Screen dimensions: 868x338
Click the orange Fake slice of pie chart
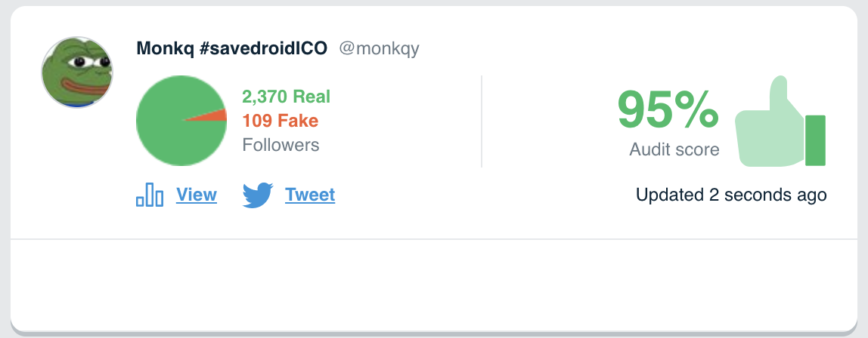[x=213, y=115]
